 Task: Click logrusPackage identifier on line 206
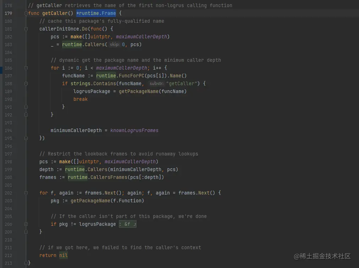pyautogui.click(x=97, y=224)
